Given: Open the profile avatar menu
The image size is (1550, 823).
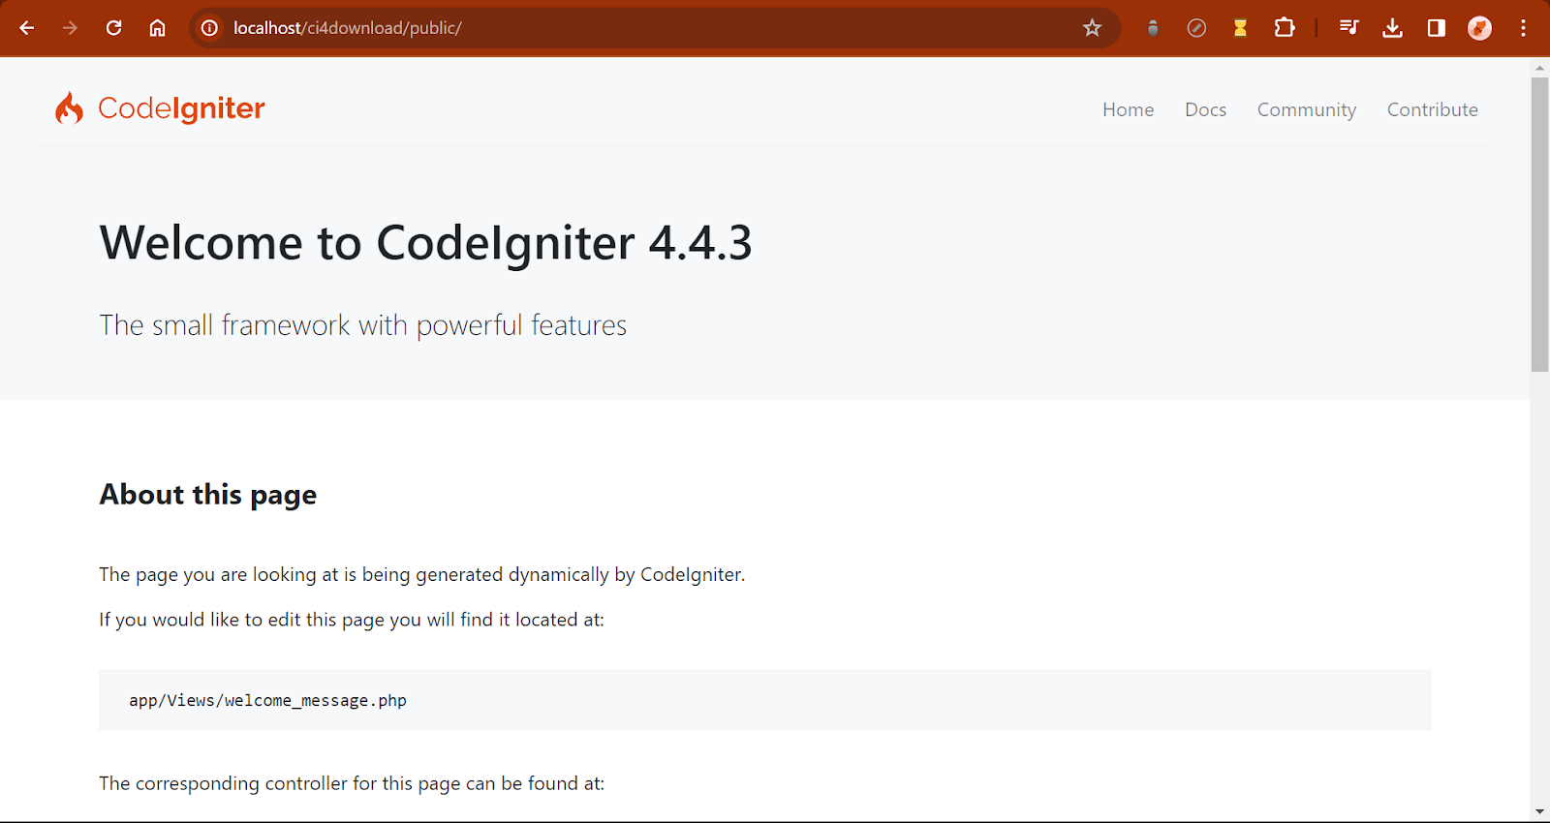Looking at the screenshot, I should 1479,28.
